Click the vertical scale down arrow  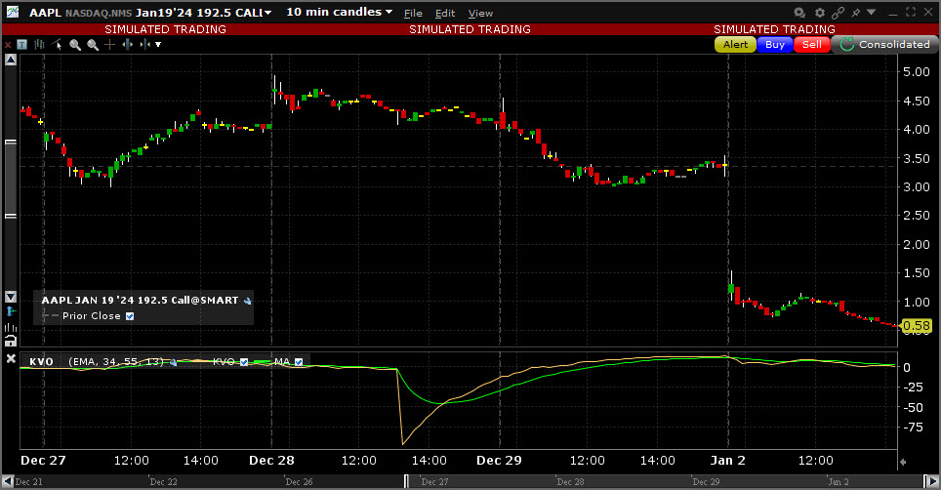(x=10, y=297)
